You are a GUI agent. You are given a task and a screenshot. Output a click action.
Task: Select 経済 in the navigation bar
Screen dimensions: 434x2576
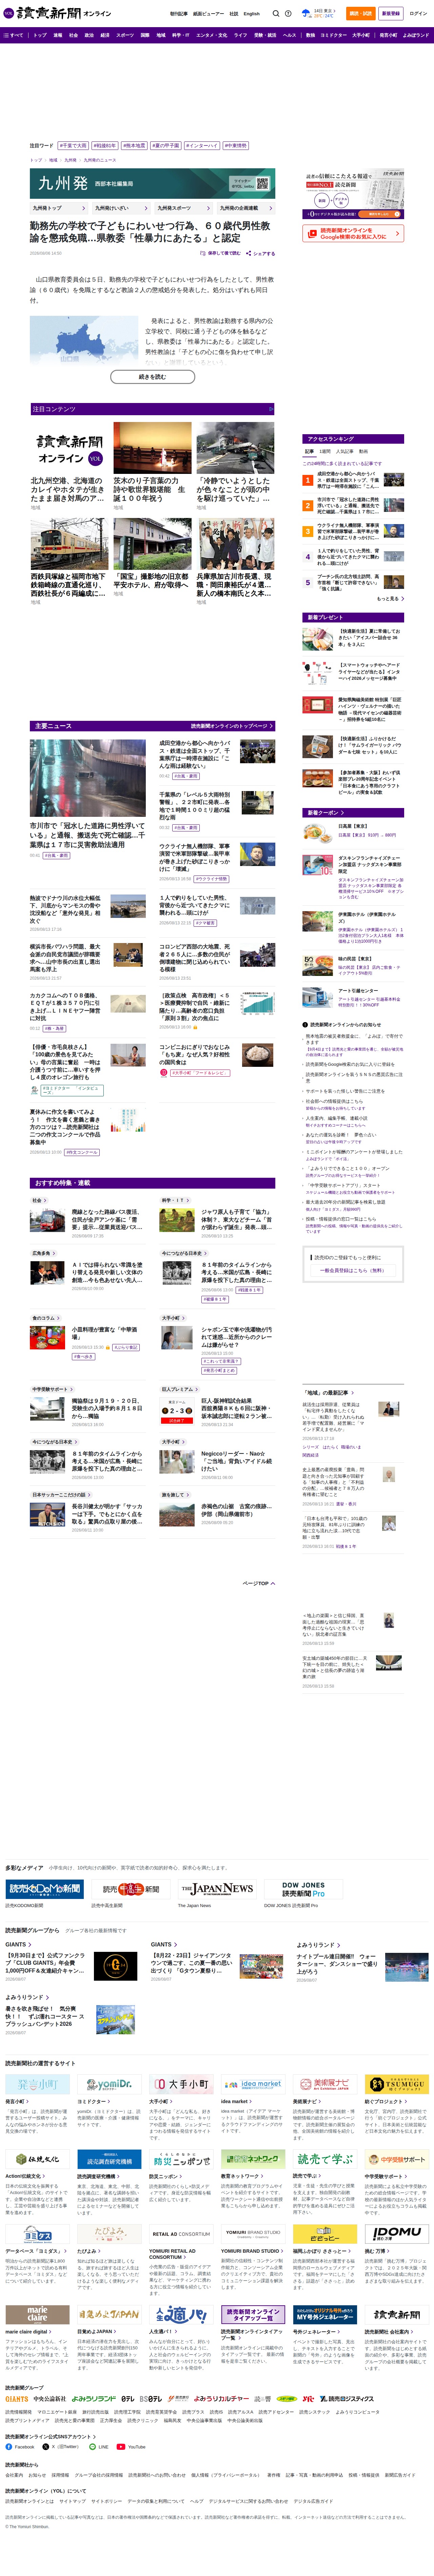[x=105, y=35]
